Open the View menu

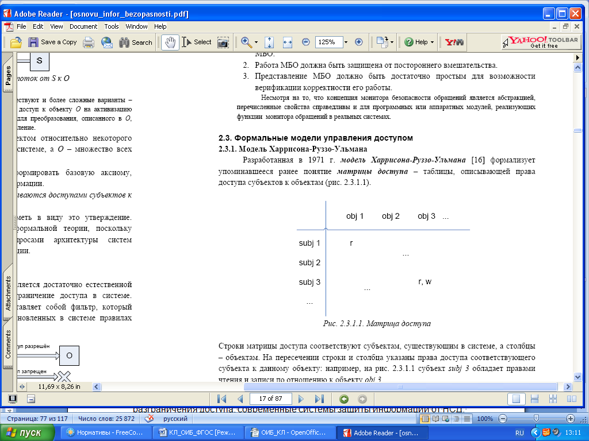click(56, 26)
